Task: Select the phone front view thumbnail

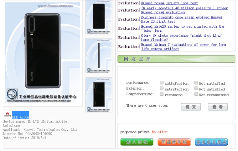Action: pos(99,17)
